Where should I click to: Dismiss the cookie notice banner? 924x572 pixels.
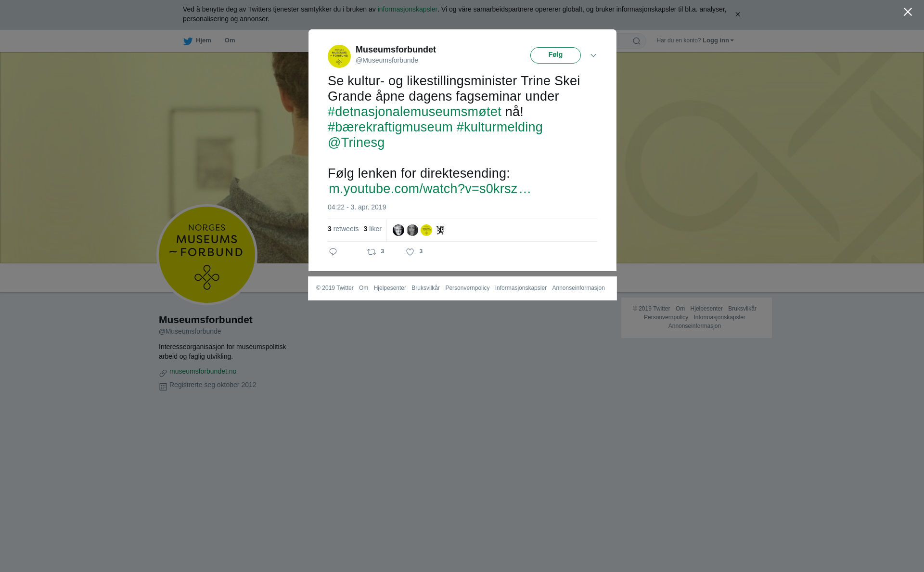737,14
